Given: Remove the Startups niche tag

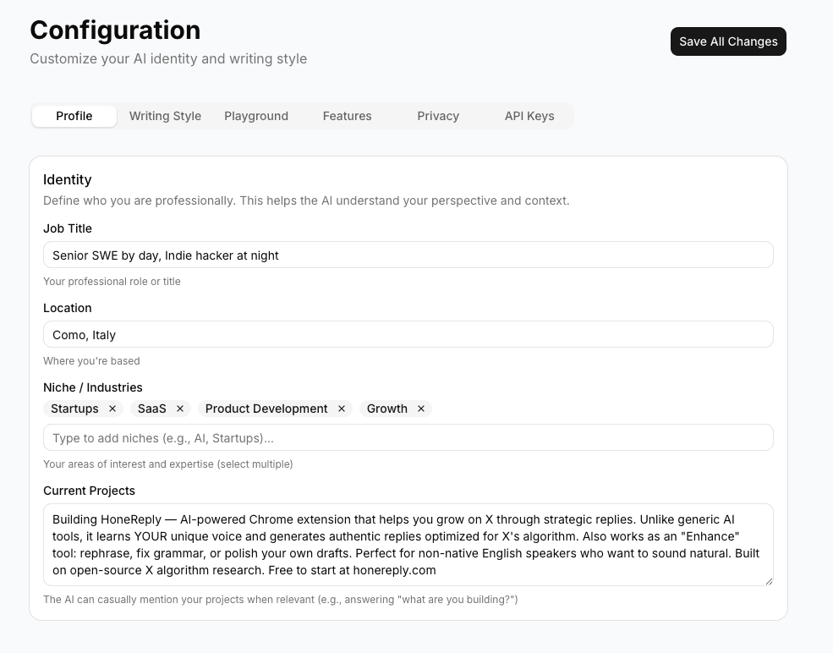Looking at the screenshot, I should [112, 409].
